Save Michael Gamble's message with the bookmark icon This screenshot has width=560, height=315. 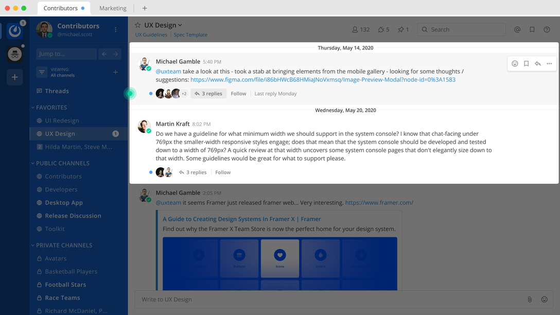pos(527,63)
